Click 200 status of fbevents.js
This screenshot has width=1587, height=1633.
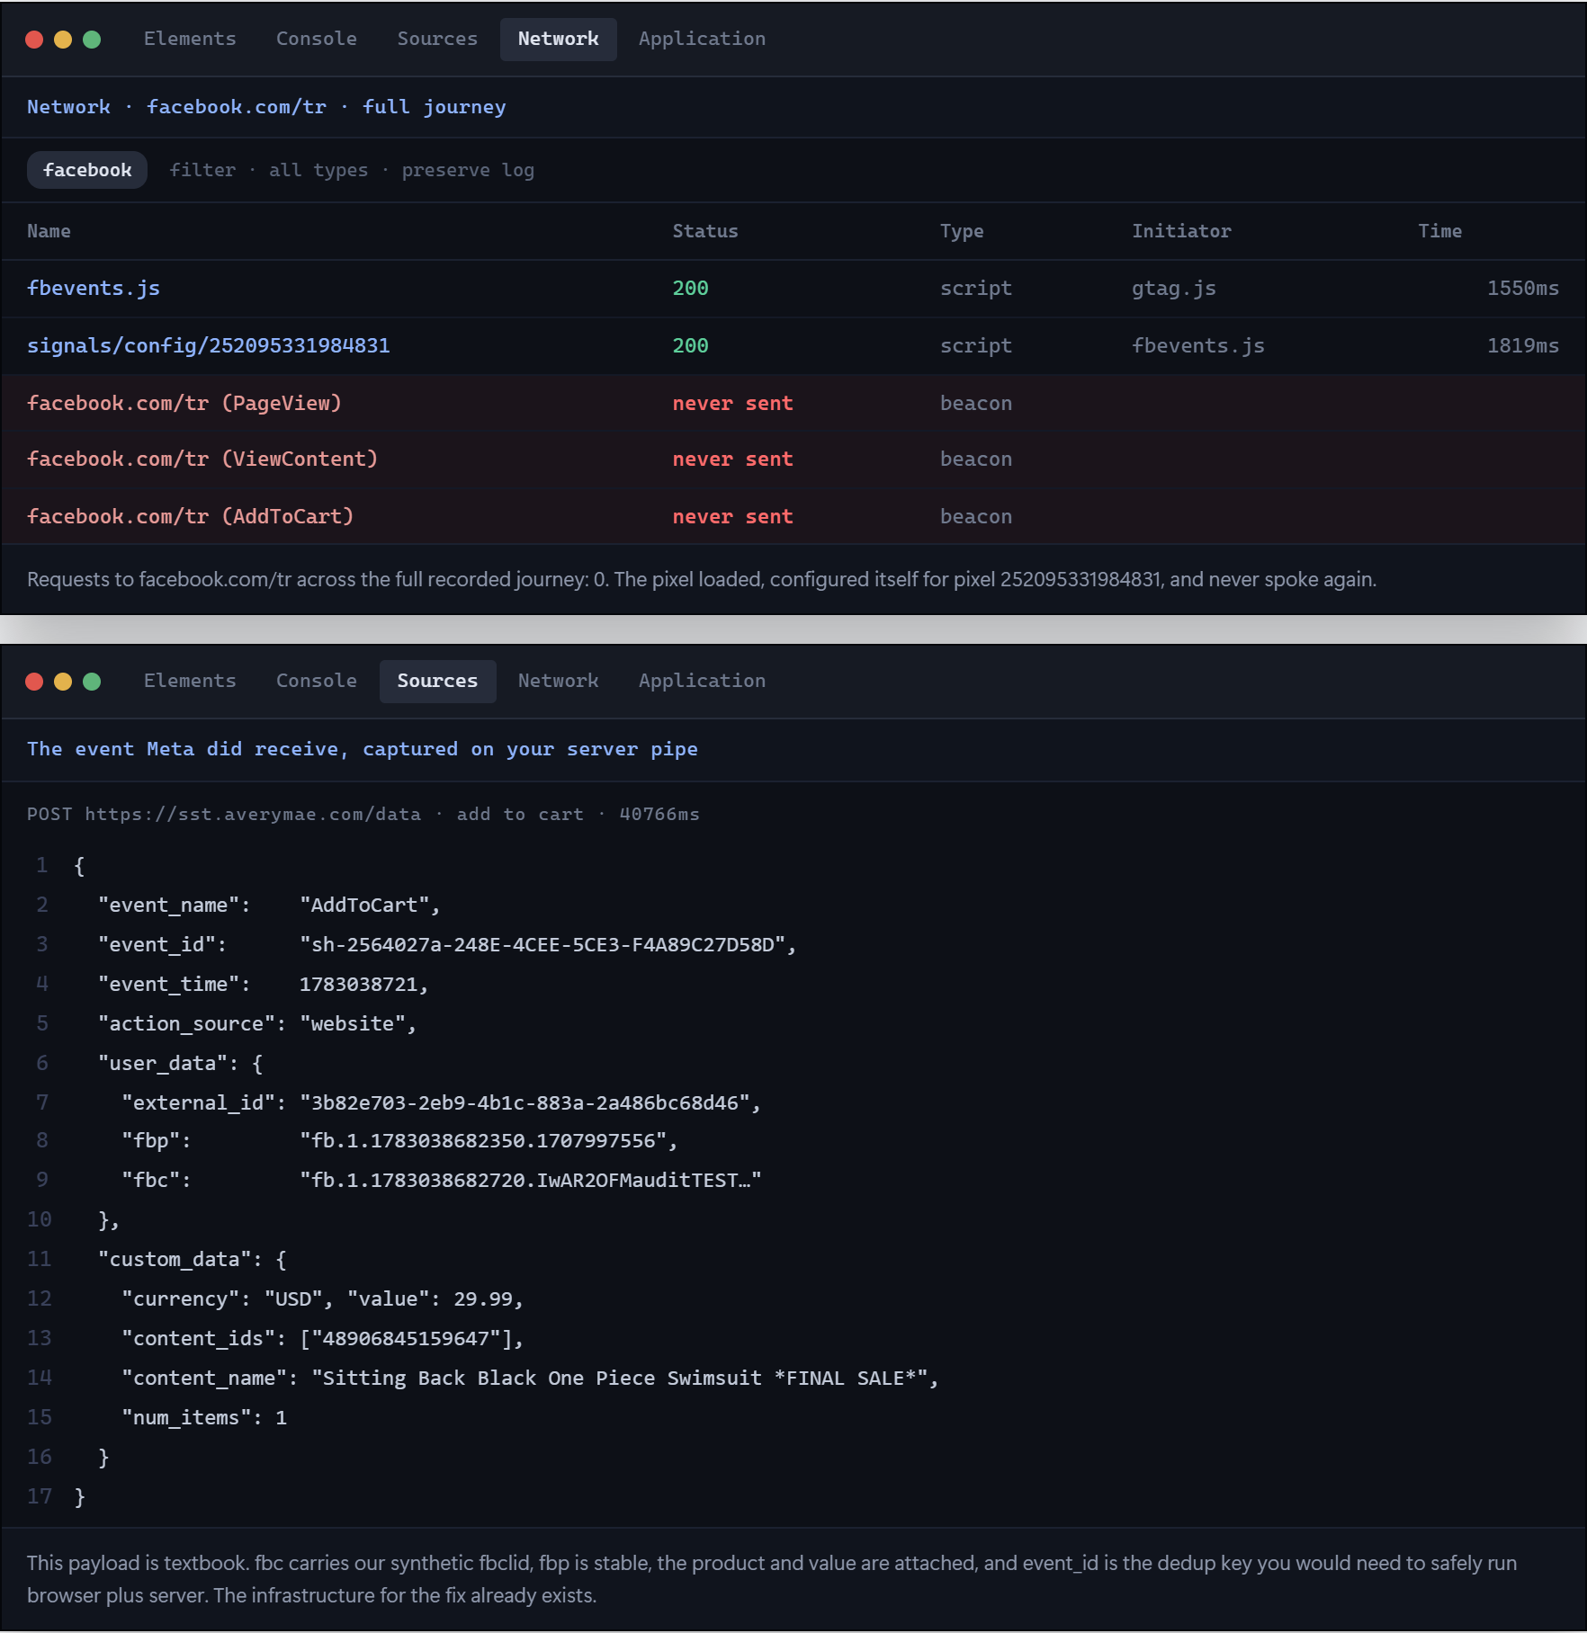[x=690, y=289]
